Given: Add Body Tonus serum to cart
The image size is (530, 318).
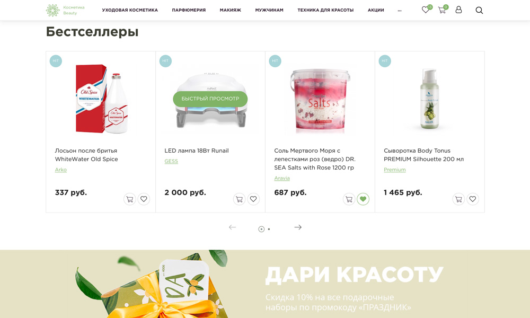Looking at the screenshot, I should pyautogui.click(x=458, y=199).
